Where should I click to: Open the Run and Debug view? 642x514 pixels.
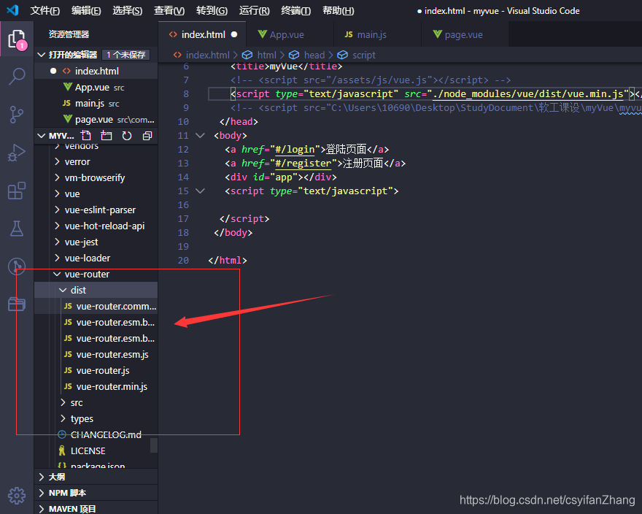click(17, 153)
